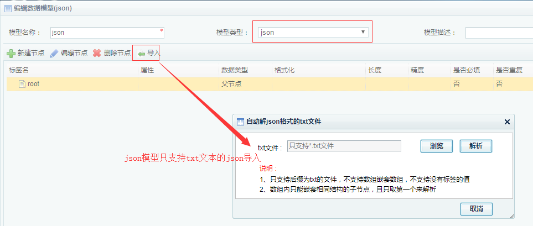The image size is (533, 226).
Task: Click the 解析 parse button
Action: 476,146
